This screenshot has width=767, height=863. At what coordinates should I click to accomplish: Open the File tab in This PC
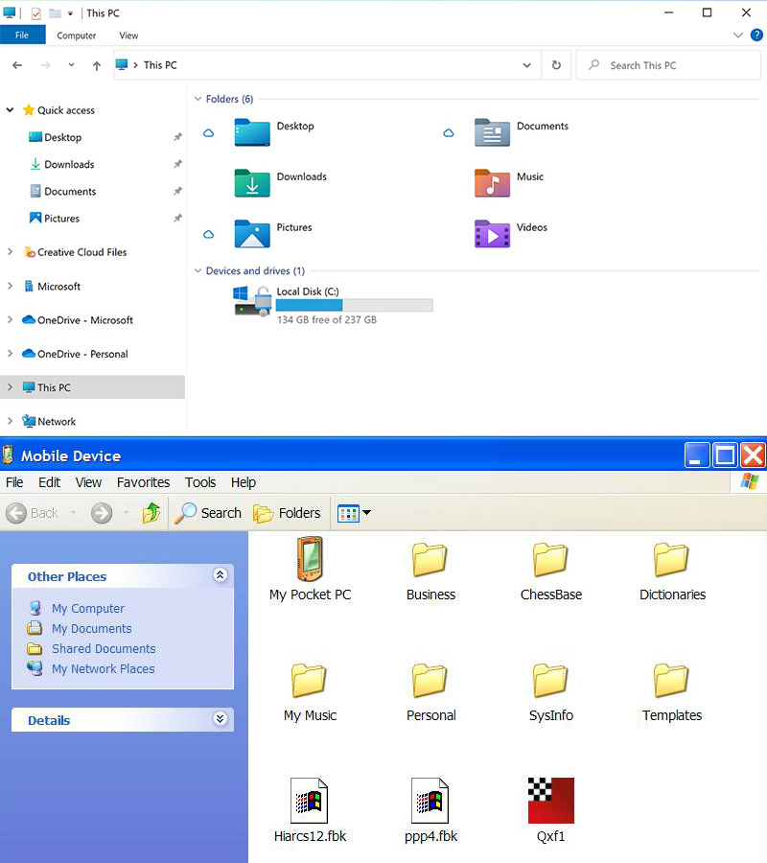click(x=23, y=35)
